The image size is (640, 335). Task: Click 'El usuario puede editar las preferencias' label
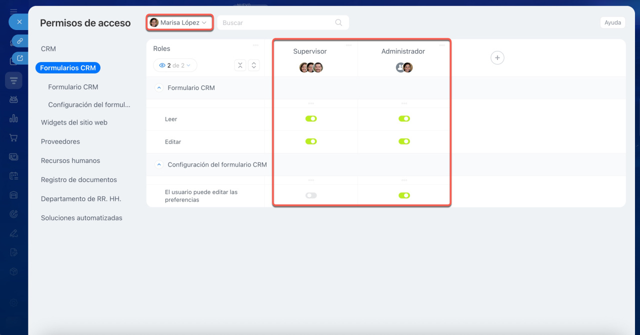coord(201,196)
